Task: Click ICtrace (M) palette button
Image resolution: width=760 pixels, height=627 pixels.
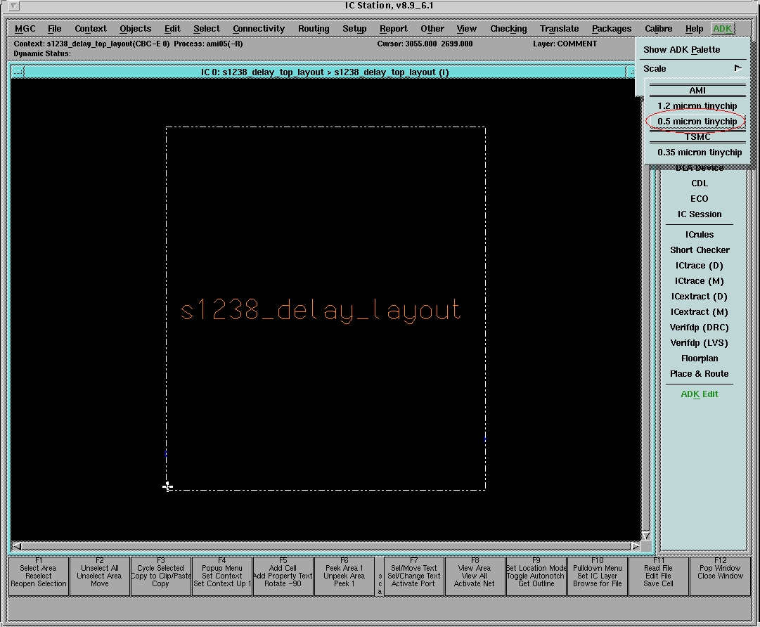Action: (x=699, y=281)
